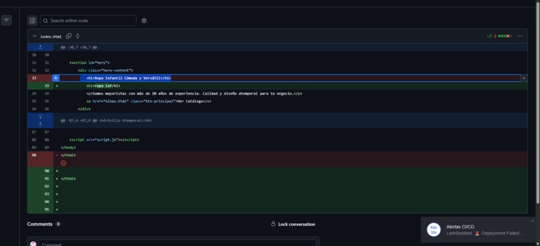Screen dimensions: 540x246
Task: Click added line number 91
Action: coord(47,179)
